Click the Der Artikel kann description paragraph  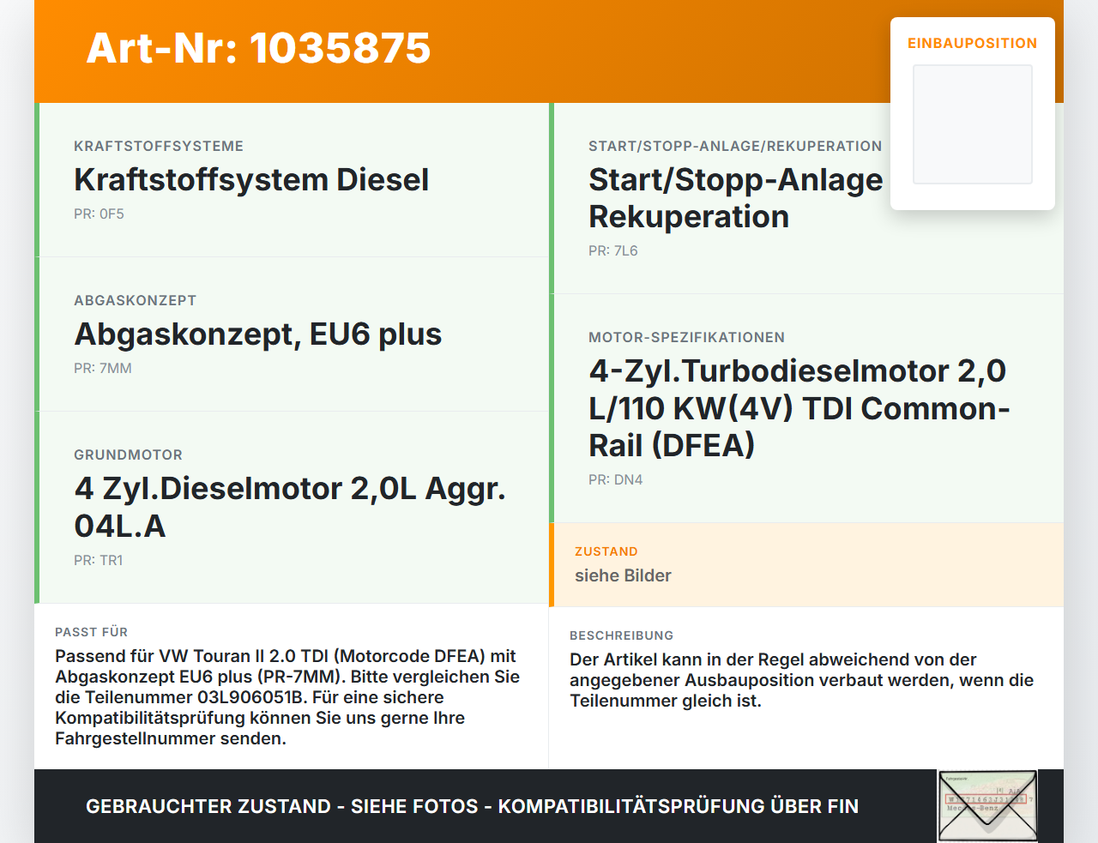click(x=801, y=680)
